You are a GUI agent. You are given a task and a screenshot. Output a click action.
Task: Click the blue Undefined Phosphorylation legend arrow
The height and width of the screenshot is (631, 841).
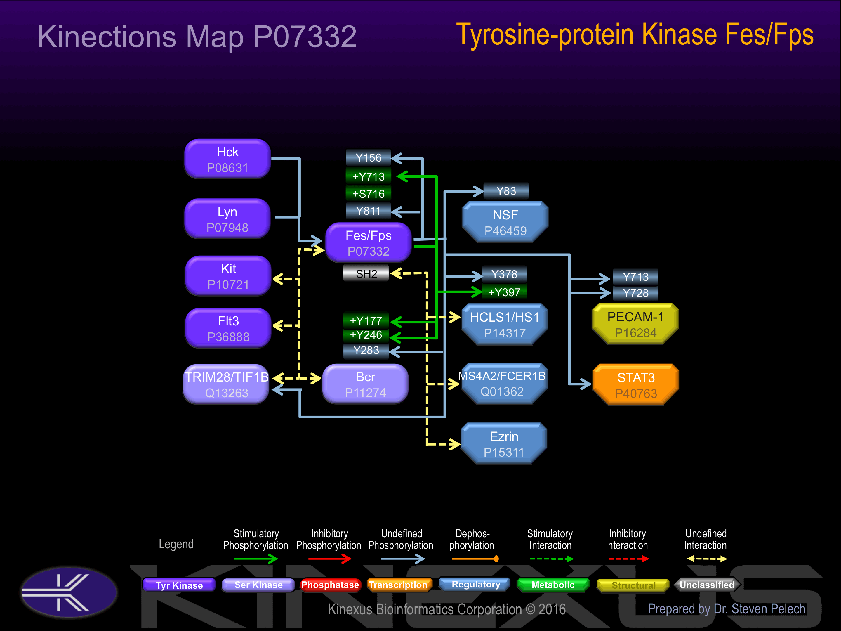tap(403, 559)
